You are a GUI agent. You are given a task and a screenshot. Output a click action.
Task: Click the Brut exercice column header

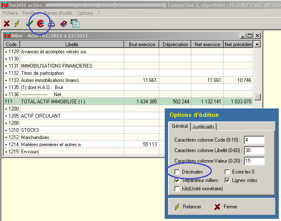(142, 44)
